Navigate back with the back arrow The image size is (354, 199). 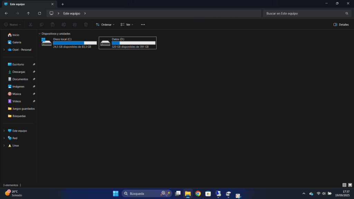(x=6, y=13)
